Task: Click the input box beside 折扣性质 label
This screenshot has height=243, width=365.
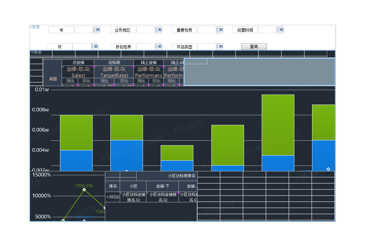Action: (146, 46)
